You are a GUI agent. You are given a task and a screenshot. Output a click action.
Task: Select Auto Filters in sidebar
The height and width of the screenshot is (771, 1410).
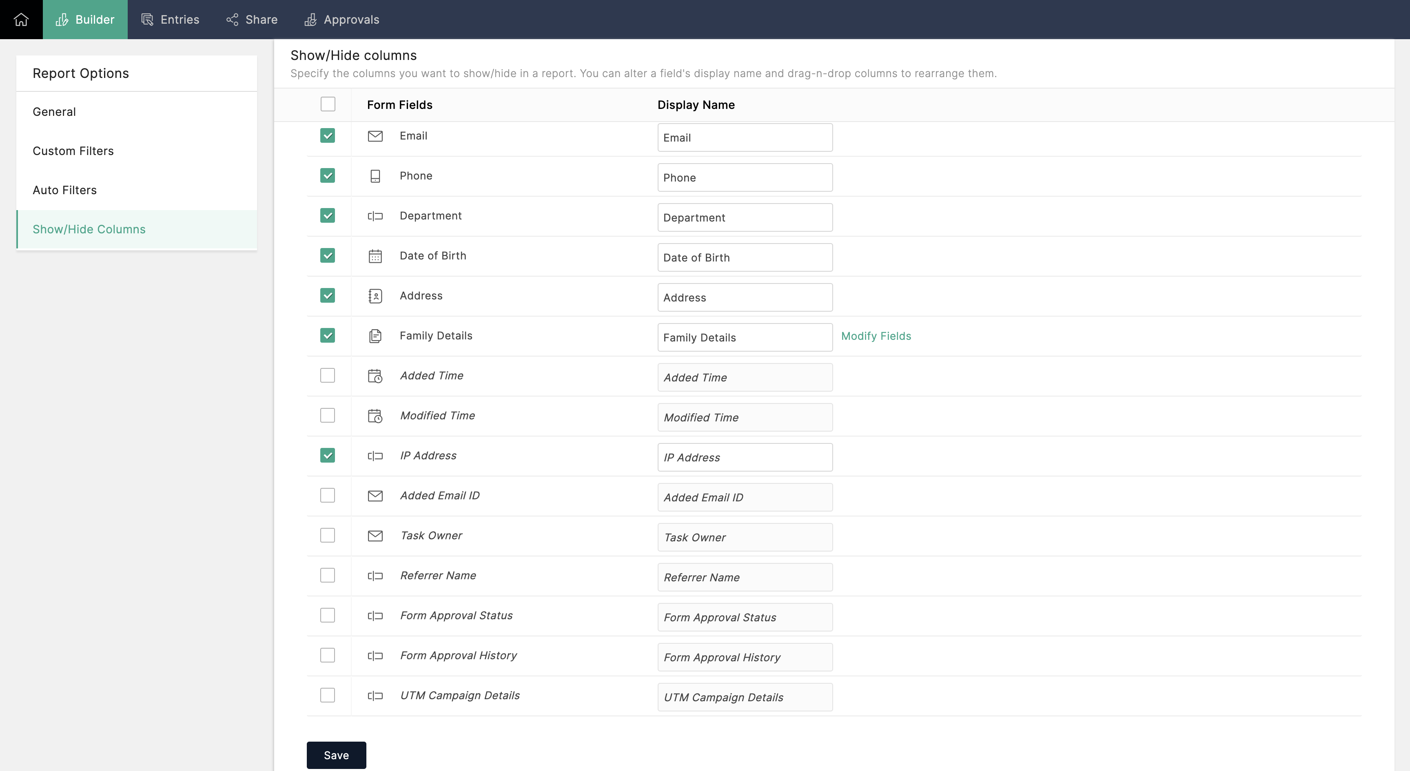[64, 190]
